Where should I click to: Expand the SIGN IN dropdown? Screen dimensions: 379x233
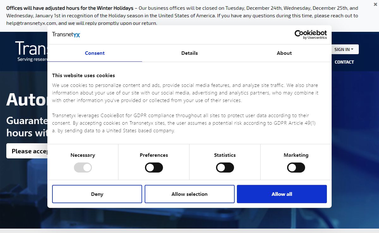click(x=344, y=49)
